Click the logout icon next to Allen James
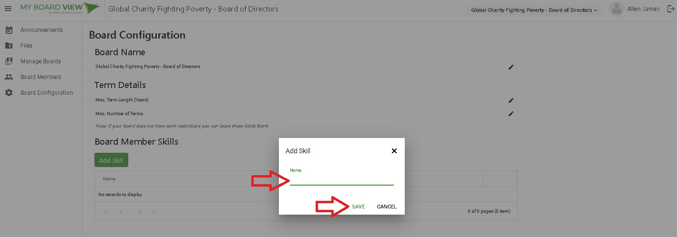Screen dimensions: 677x237 point(670,9)
